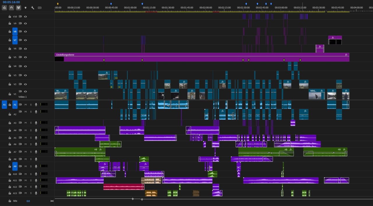Image resolution: width=373 pixels, height=206 pixels.
Task: Click the Mix track volume value 0.0
Action: pyautogui.click(x=28, y=201)
